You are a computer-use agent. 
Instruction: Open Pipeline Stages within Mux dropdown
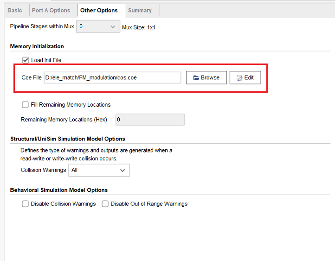pos(98,27)
